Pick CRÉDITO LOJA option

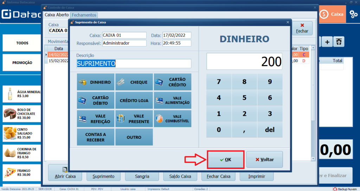pyautogui.click(x=134, y=100)
